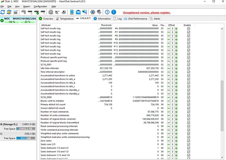Click the speaker sound toolbar icon
Image resolution: width=226 pixels, height=160 pixels.
[x=99, y=12]
